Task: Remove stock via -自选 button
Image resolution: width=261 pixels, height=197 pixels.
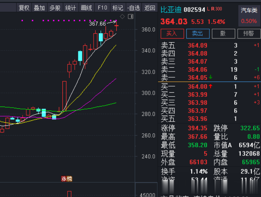Action: pyautogui.click(x=133, y=8)
